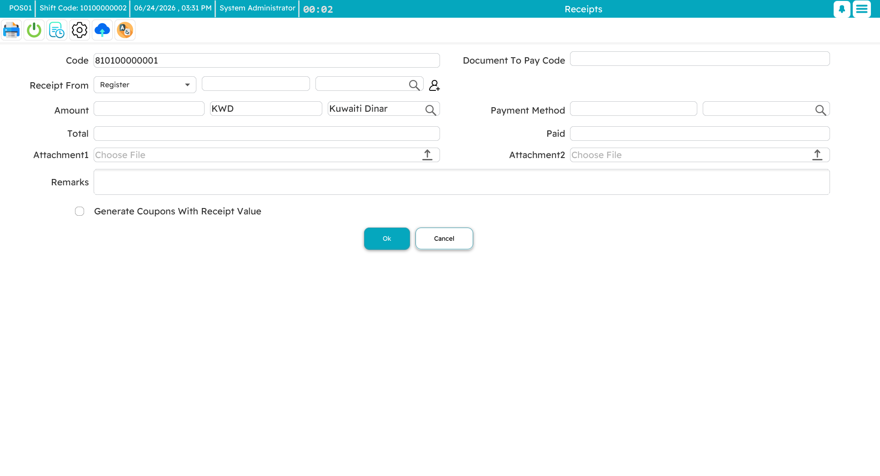Click the Remarks text area
Viewport: 880px width, 476px height.
462,182
